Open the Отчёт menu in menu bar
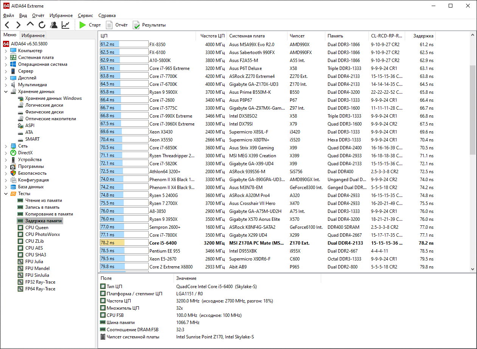477x349 pixels. pos(38,16)
